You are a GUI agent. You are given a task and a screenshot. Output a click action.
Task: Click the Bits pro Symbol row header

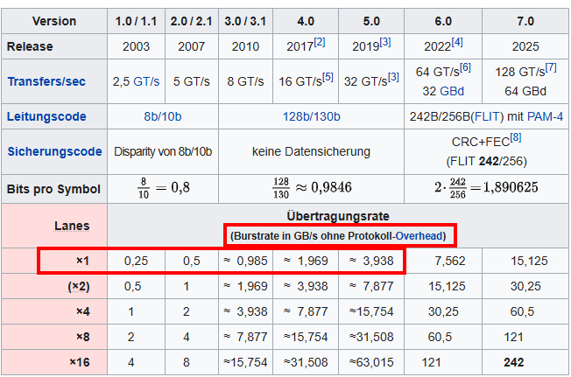(x=53, y=189)
